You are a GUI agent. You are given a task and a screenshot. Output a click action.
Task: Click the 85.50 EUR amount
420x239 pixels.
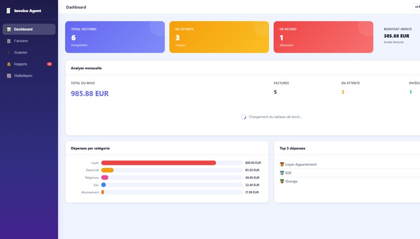tap(252, 170)
